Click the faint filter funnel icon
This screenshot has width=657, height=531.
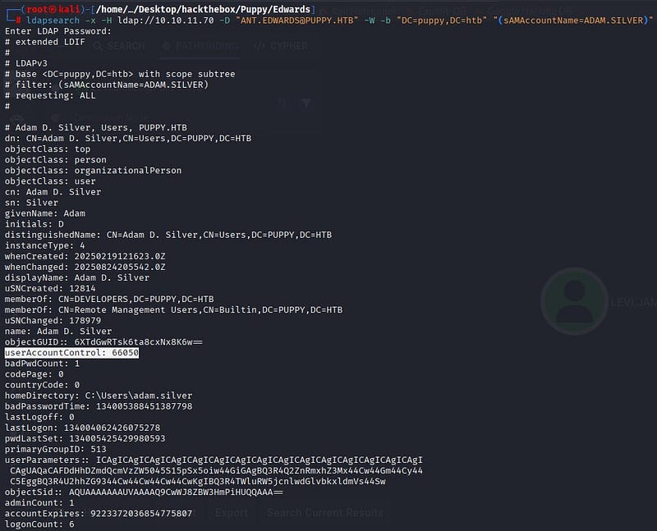(306, 103)
